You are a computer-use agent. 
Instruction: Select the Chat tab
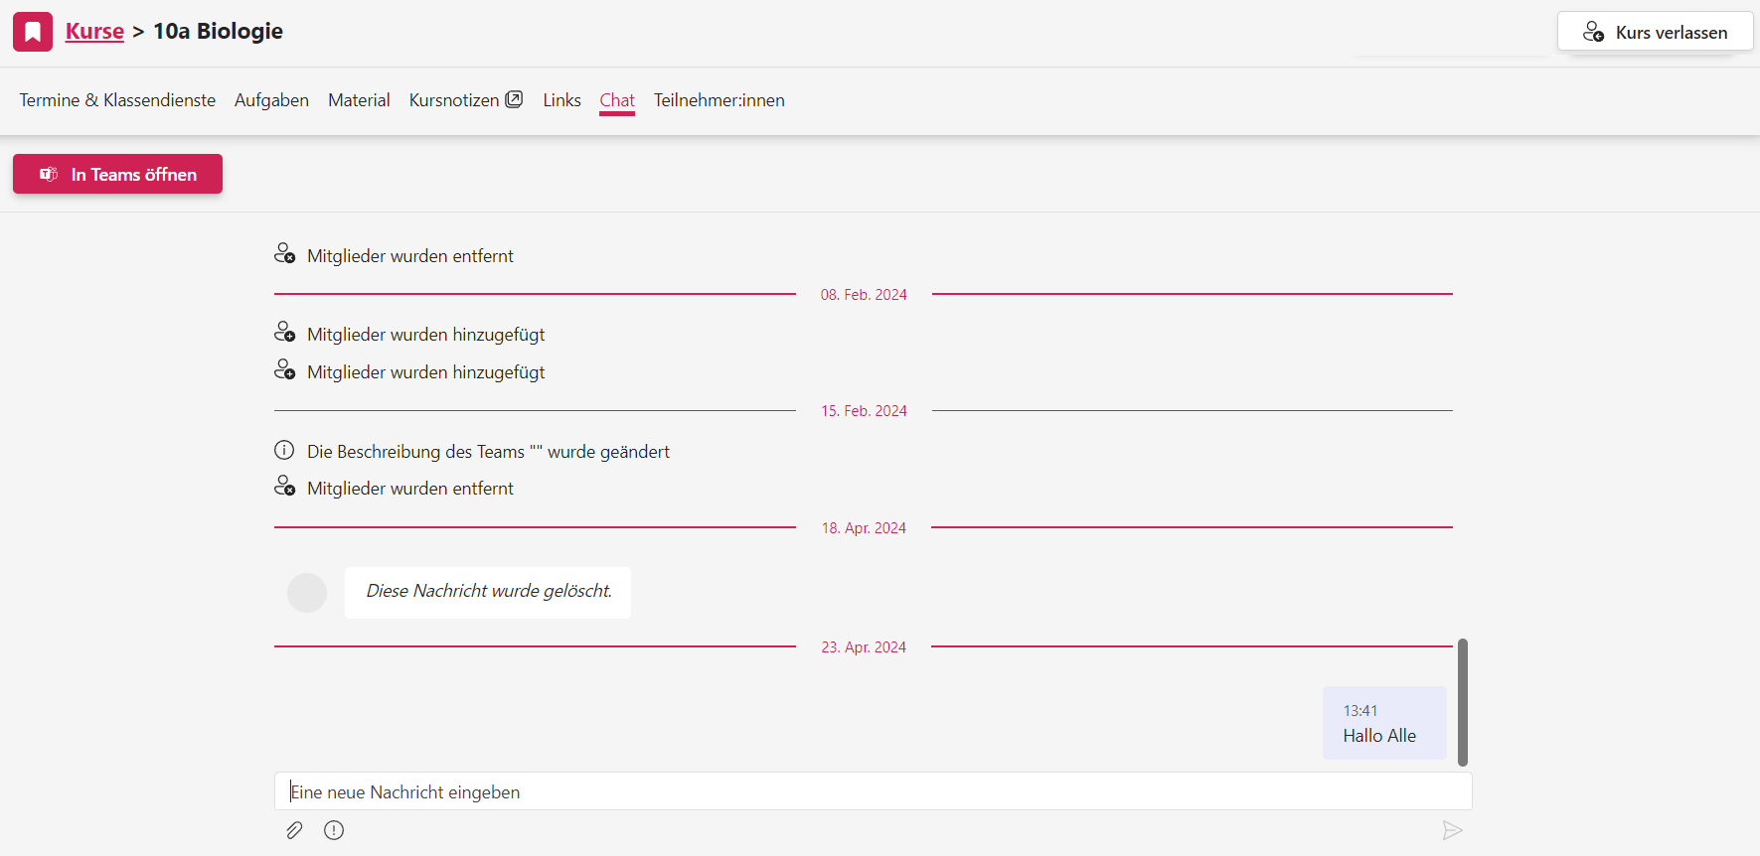pyautogui.click(x=617, y=100)
